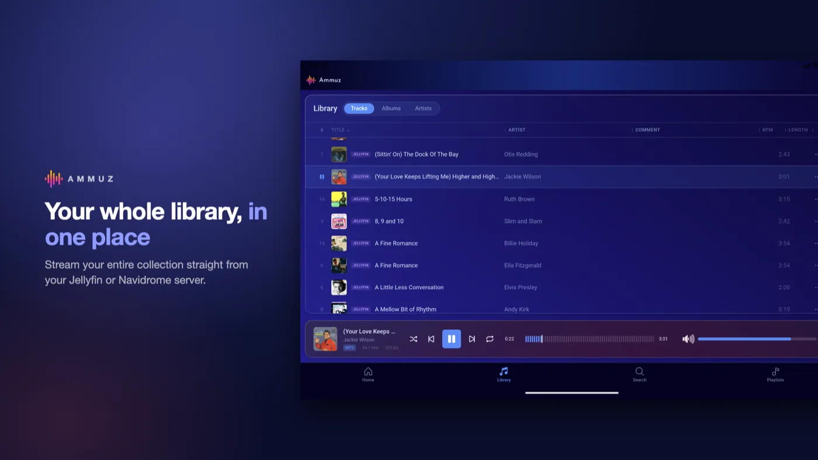The image size is (818, 460).
Task: Open the Library tab in bottom navigation
Action: click(x=504, y=375)
